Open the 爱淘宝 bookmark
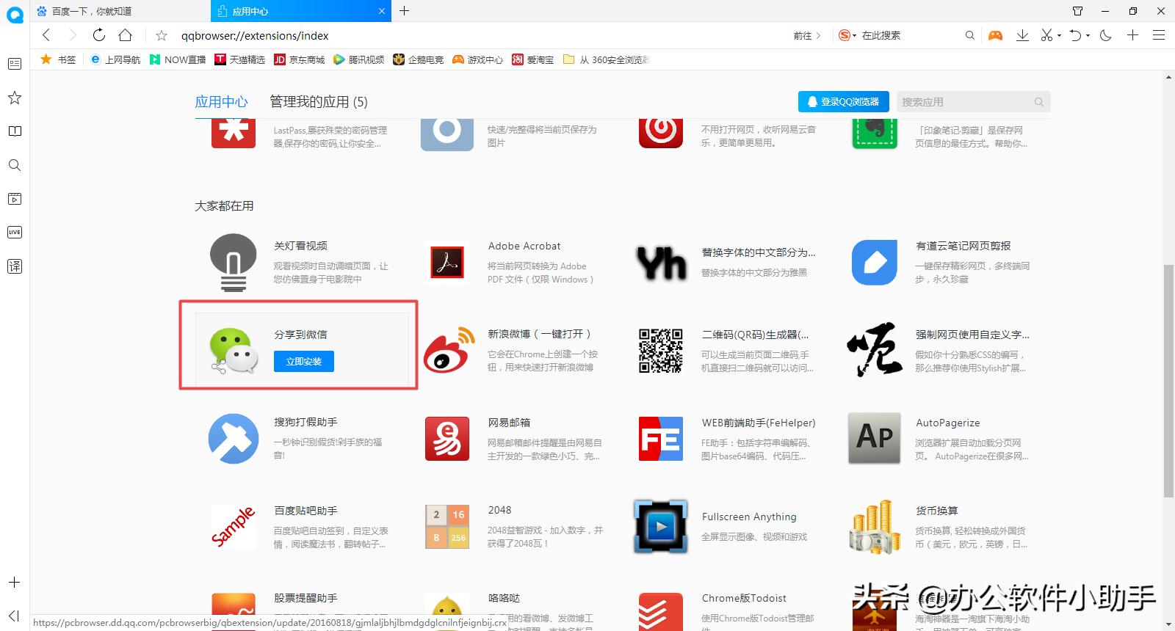 (x=533, y=59)
